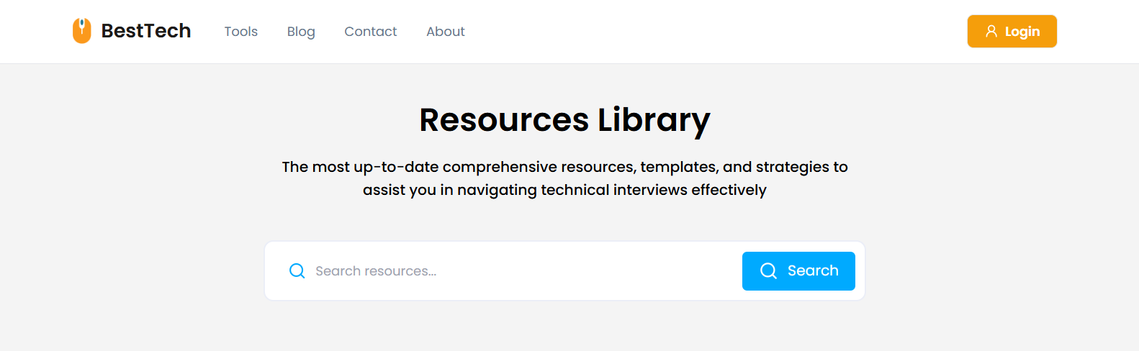This screenshot has height=351, width=1139.
Task: Select the subtitle line starting 'The most up-to-date'
Action: [x=565, y=167]
